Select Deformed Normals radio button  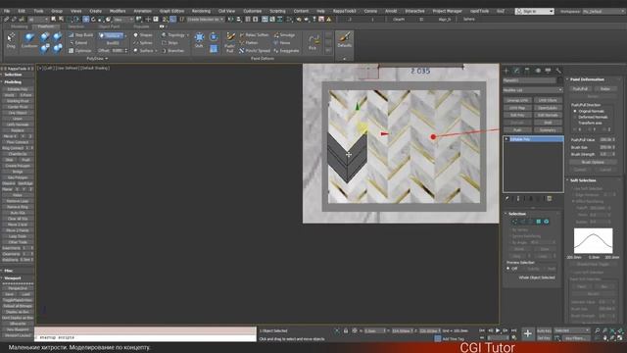pyautogui.click(x=575, y=118)
